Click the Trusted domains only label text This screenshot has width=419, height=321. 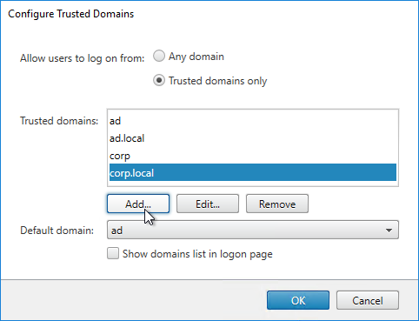point(217,81)
